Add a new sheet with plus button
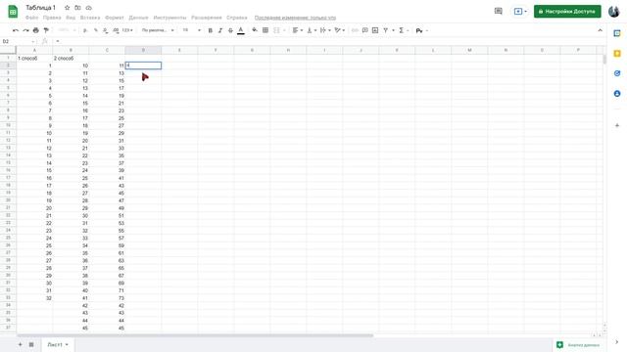The height and width of the screenshot is (352, 627). [x=20, y=344]
